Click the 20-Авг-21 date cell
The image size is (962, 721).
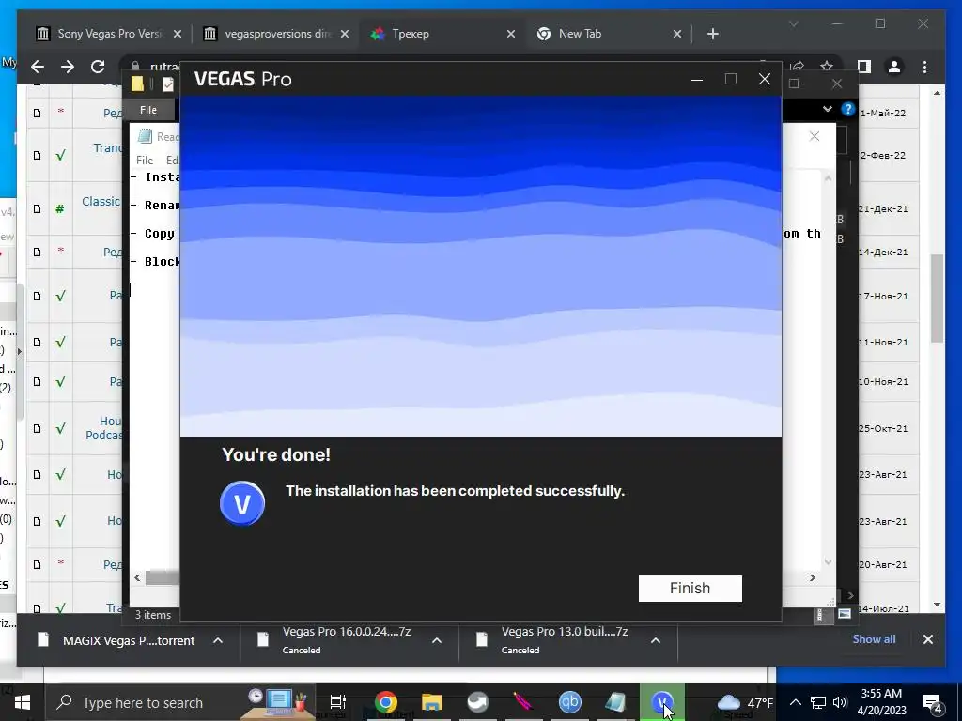883,564
